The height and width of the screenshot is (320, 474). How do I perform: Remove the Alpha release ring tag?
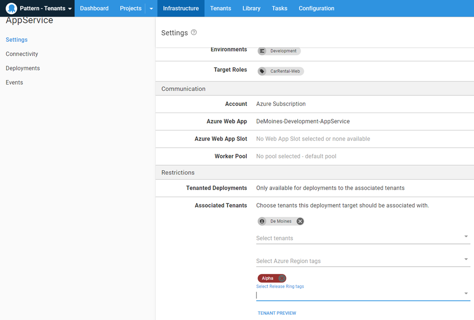(282, 278)
